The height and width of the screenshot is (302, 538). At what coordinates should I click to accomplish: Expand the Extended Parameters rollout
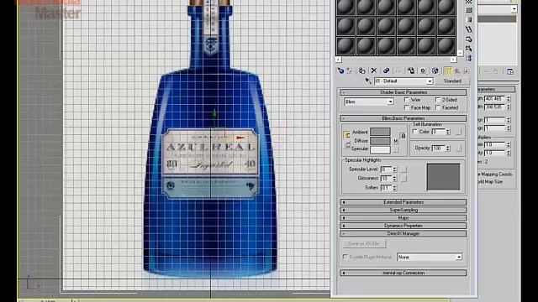click(x=403, y=202)
